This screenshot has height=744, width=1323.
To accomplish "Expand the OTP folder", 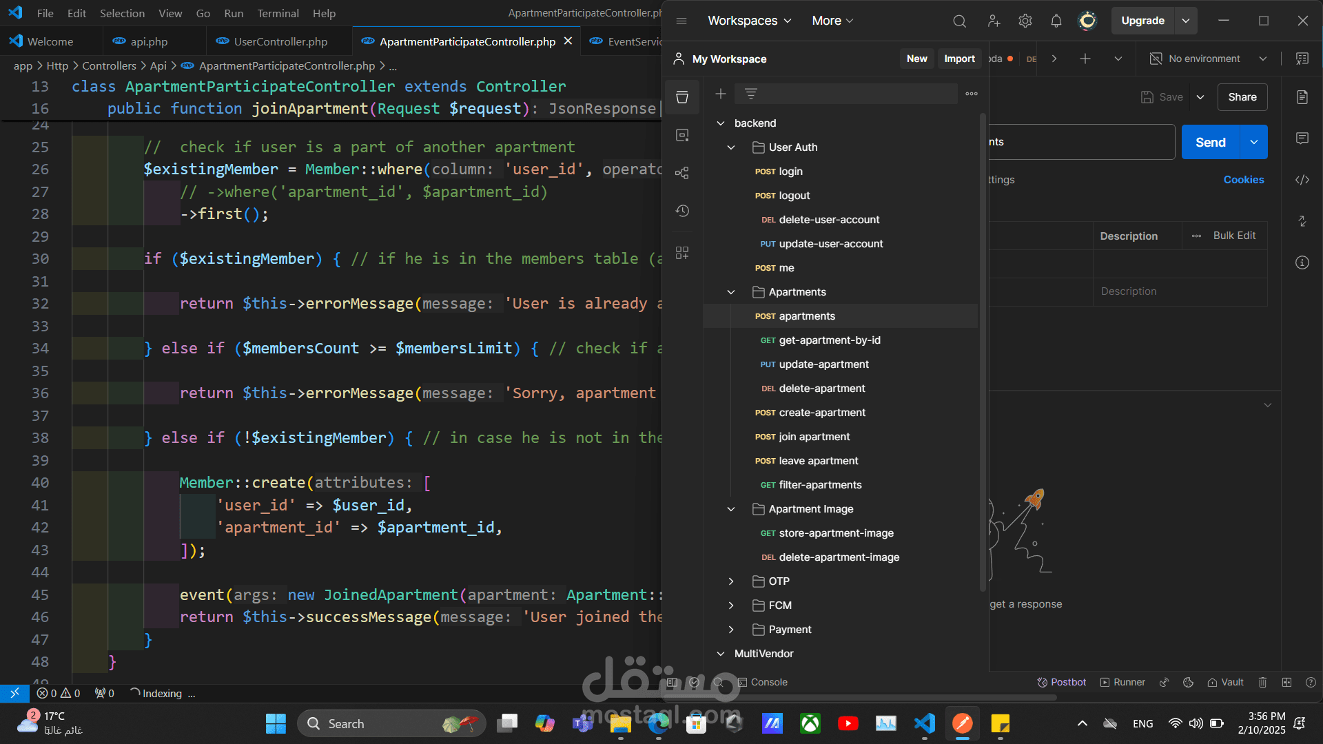I will point(731,581).
